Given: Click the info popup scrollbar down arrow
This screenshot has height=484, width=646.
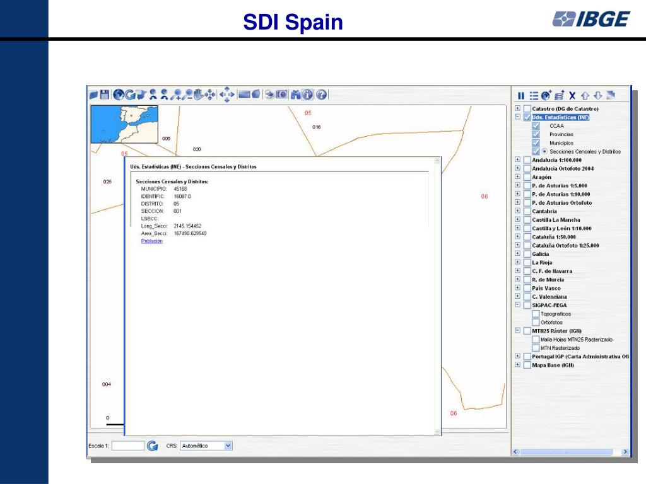Looking at the screenshot, I should [437, 432].
